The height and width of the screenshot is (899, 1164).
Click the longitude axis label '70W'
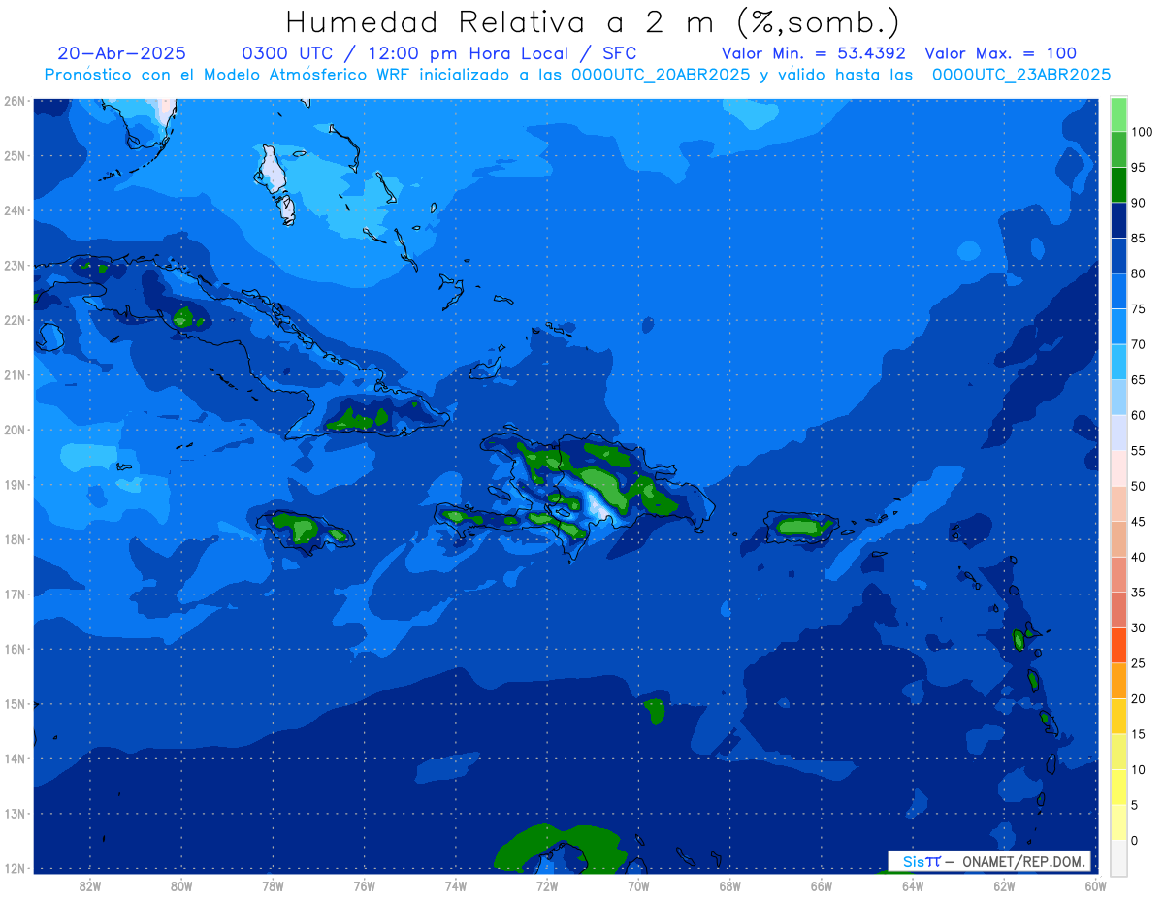[638, 884]
